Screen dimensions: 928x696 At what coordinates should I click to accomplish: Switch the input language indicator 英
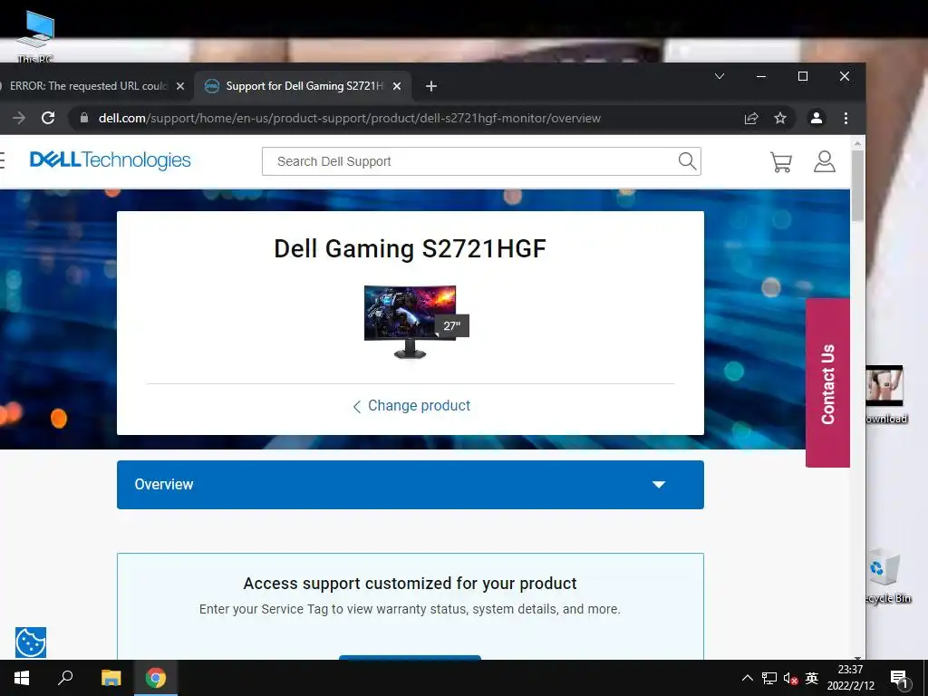click(x=812, y=678)
